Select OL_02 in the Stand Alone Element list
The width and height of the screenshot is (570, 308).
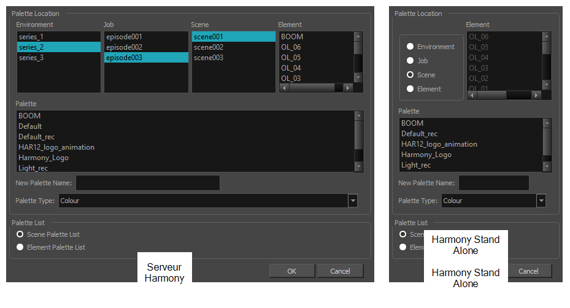click(x=504, y=79)
